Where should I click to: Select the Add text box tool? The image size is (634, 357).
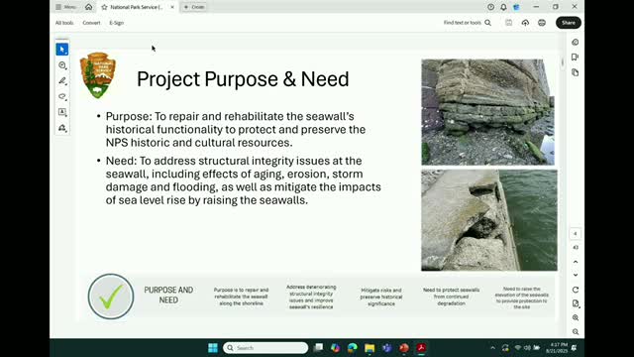pyautogui.click(x=61, y=112)
